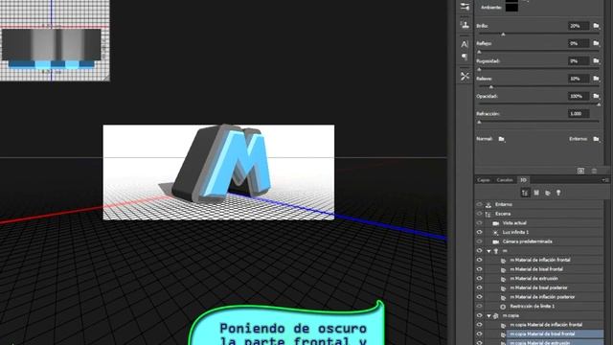613x345 pixels.
Task: Click the Refracción value field
Action: 579,113
